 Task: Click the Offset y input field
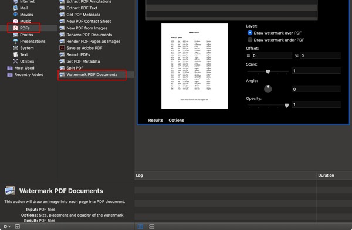[x=320, y=56]
